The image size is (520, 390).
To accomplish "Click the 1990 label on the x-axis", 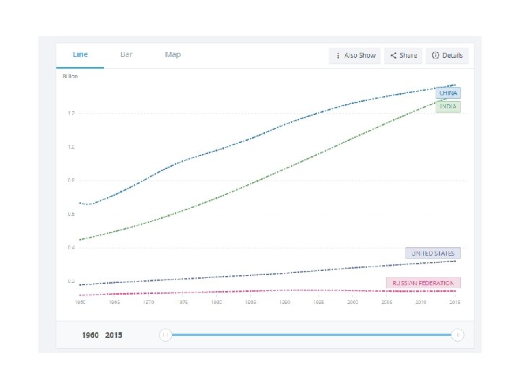I will coord(285,303).
